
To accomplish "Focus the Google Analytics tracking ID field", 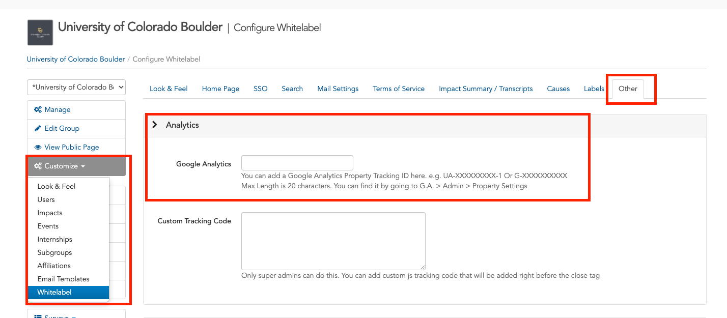I will (297, 163).
